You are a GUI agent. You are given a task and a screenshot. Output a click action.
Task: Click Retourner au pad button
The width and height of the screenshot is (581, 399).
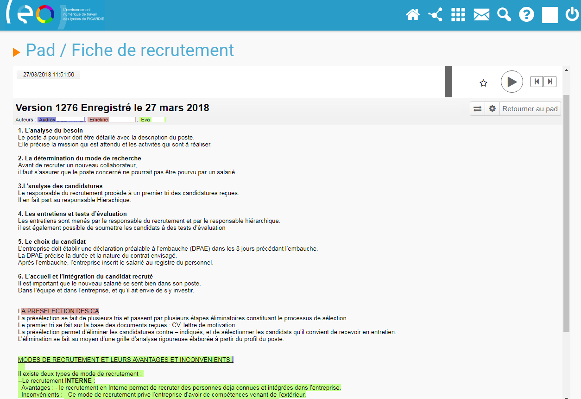click(530, 109)
